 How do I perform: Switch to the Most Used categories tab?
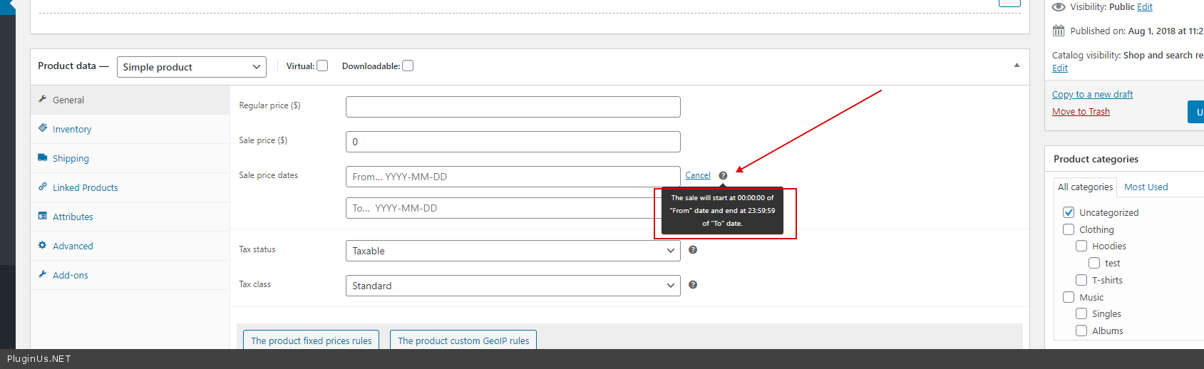[1146, 187]
